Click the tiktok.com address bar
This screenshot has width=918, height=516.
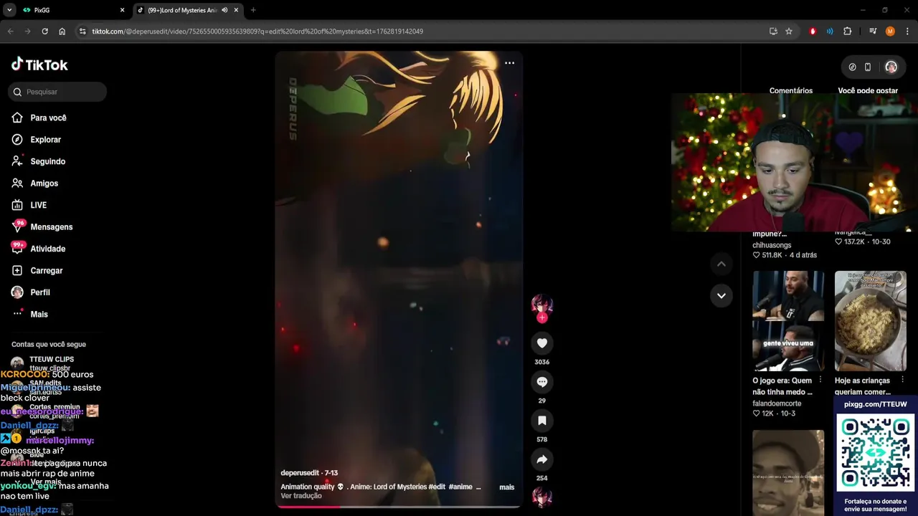pyautogui.click(x=423, y=32)
